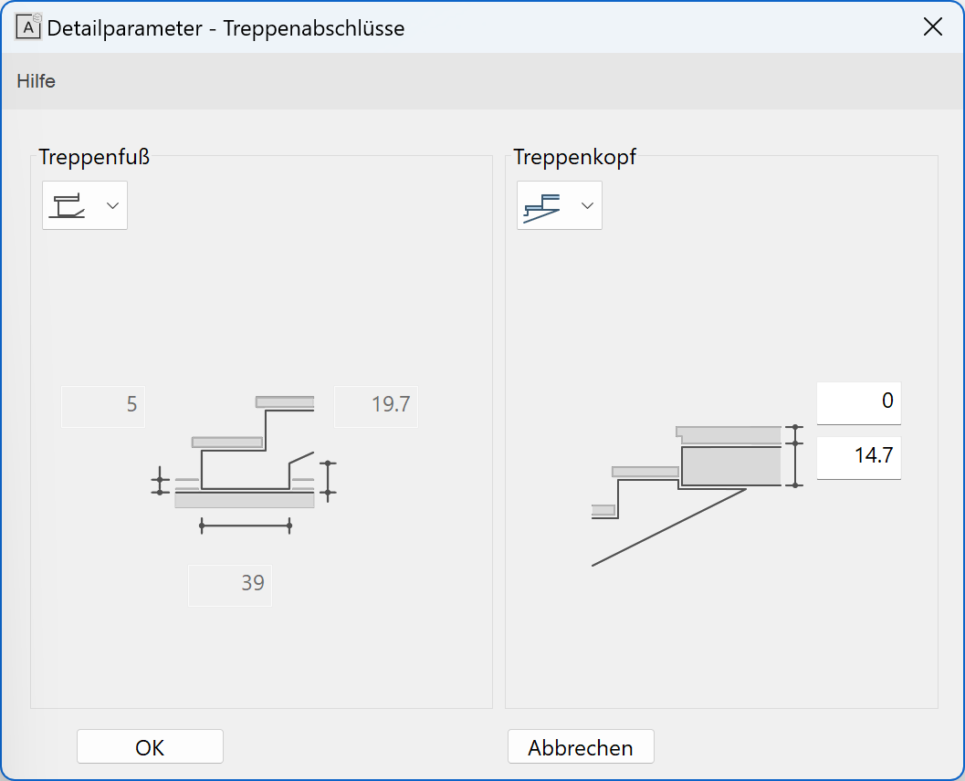Click the horizontal dimension line under the stair foot
The image size is (965, 781).
[x=245, y=525]
